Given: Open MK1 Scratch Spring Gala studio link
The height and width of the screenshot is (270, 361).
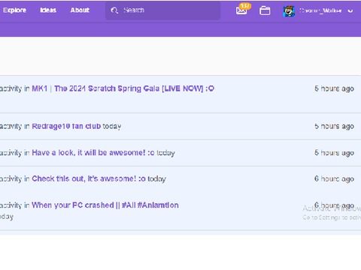Looking at the screenshot, I should pos(123,88).
